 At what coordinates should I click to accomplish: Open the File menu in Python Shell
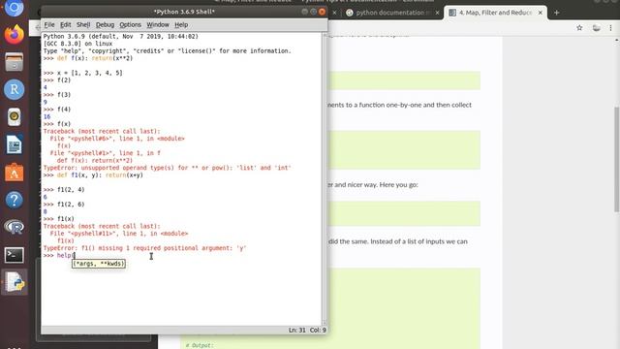[49, 24]
